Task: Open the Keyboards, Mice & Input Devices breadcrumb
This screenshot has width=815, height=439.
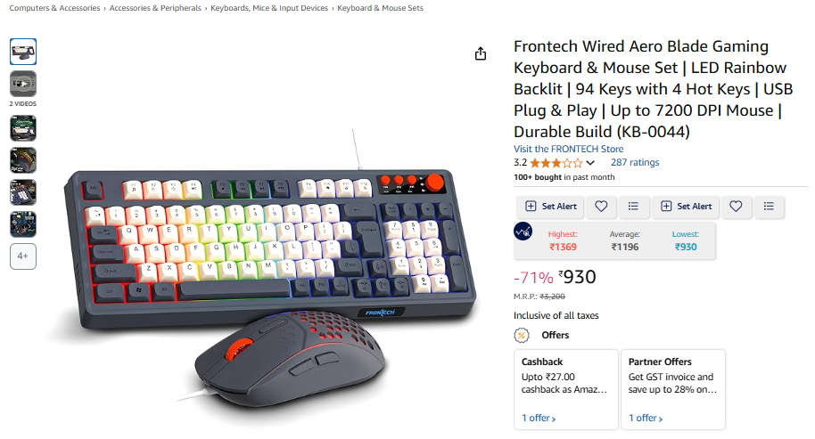Action: click(269, 8)
